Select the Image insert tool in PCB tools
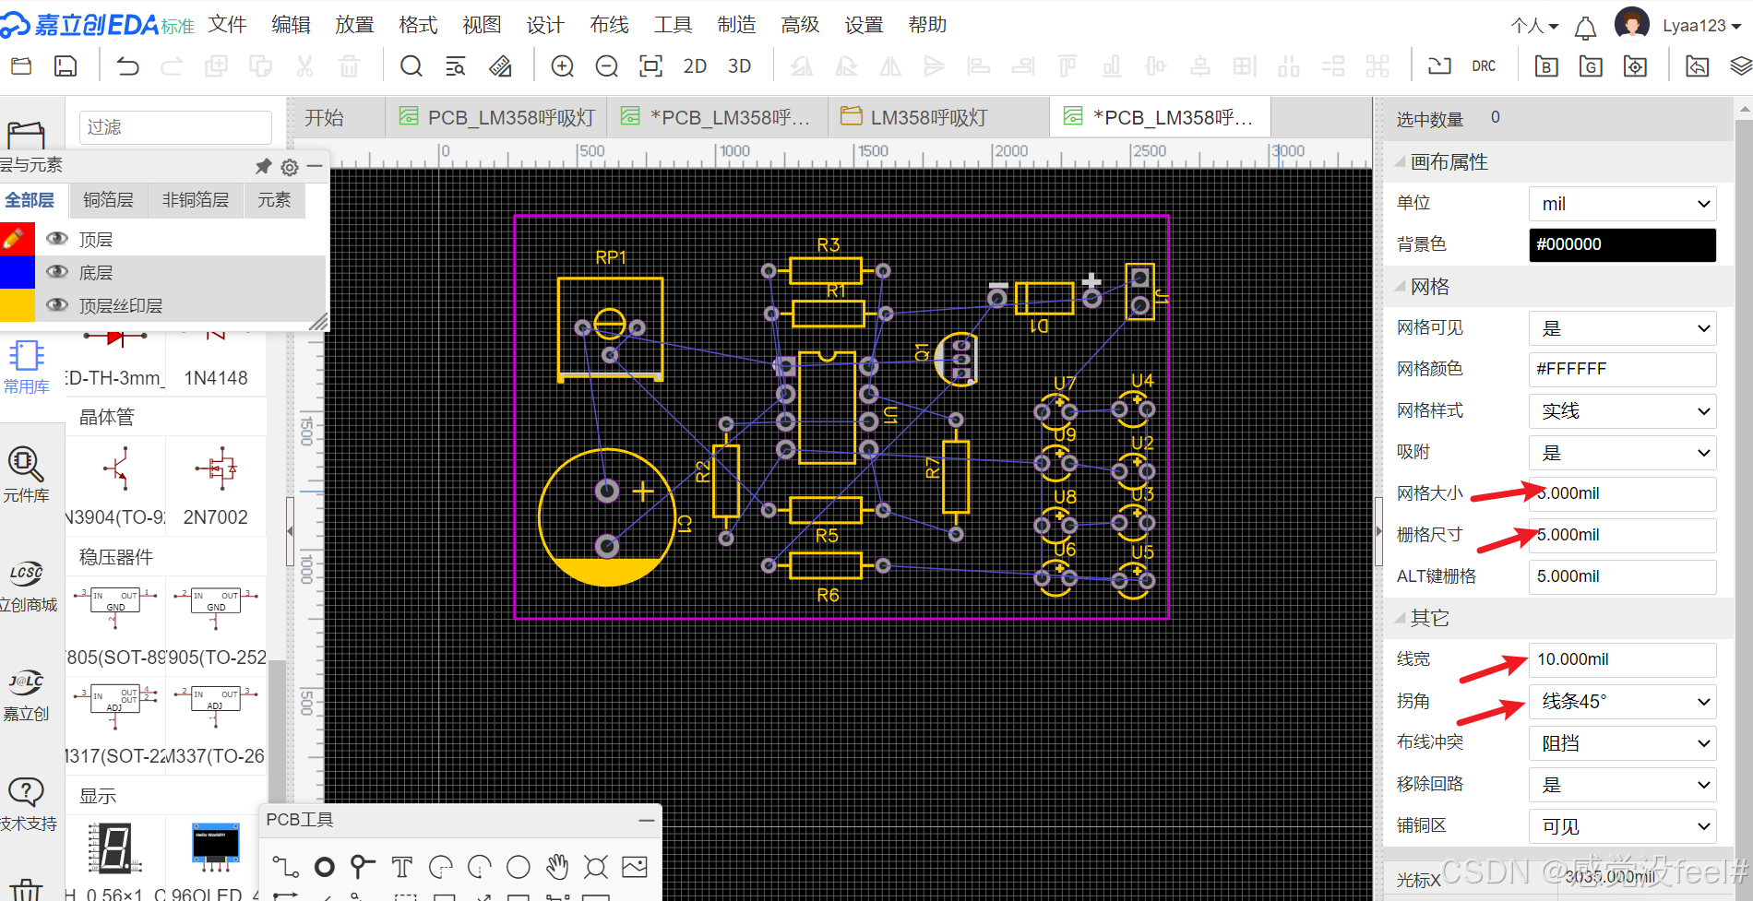 coord(635,867)
